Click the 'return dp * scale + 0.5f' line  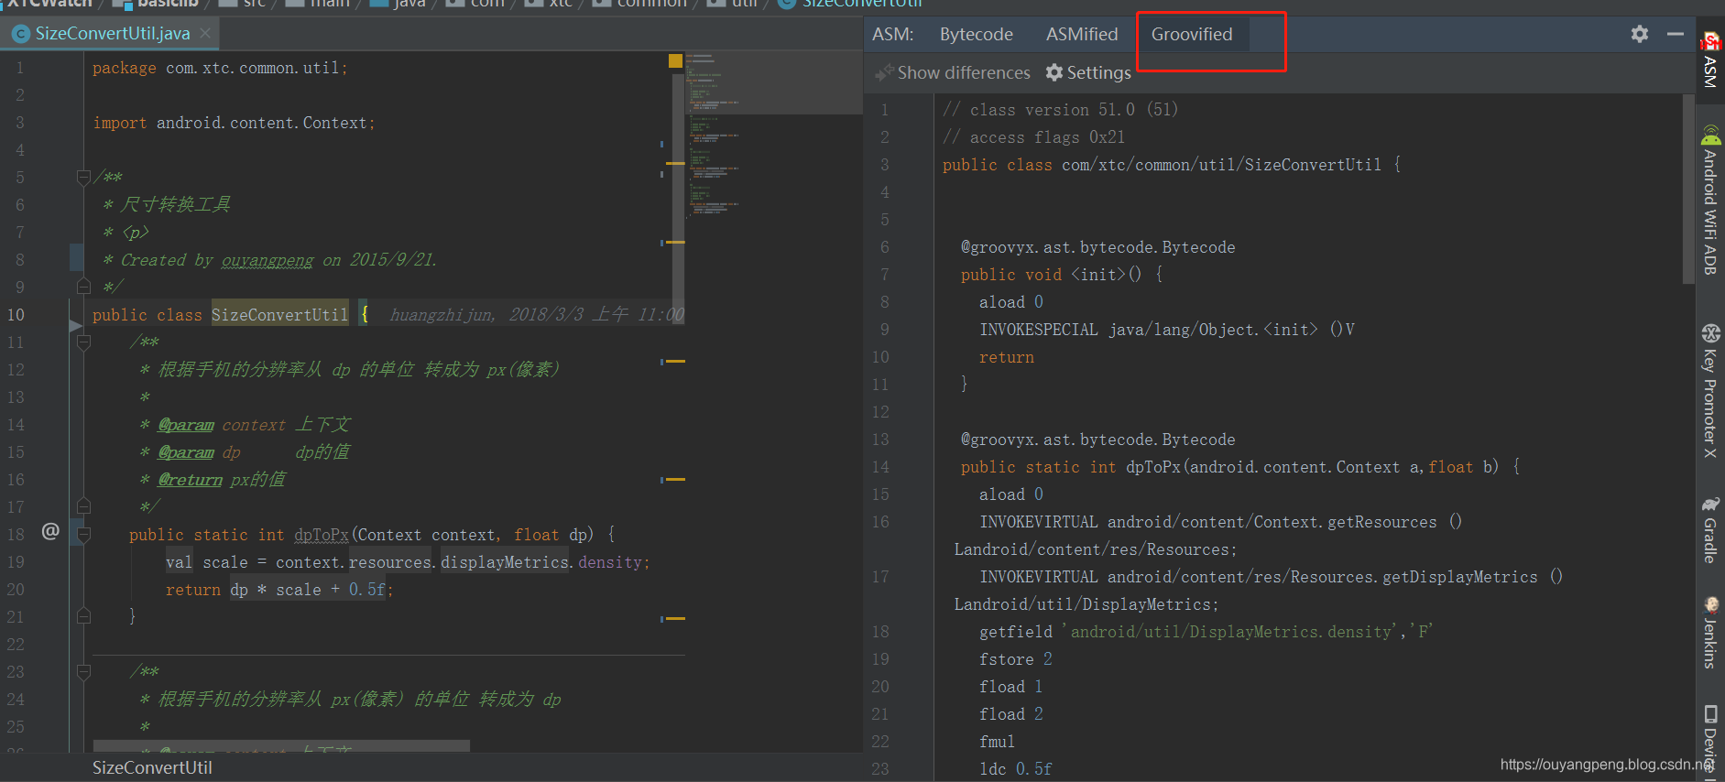279,590
